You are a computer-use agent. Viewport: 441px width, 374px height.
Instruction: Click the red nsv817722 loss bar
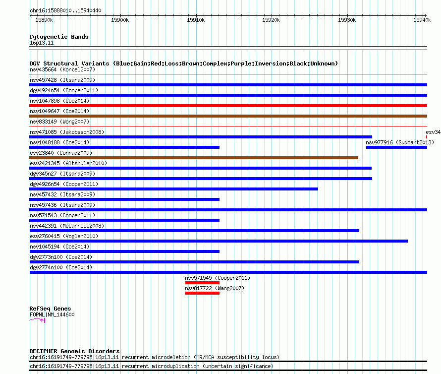pyautogui.click(x=202, y=293)
